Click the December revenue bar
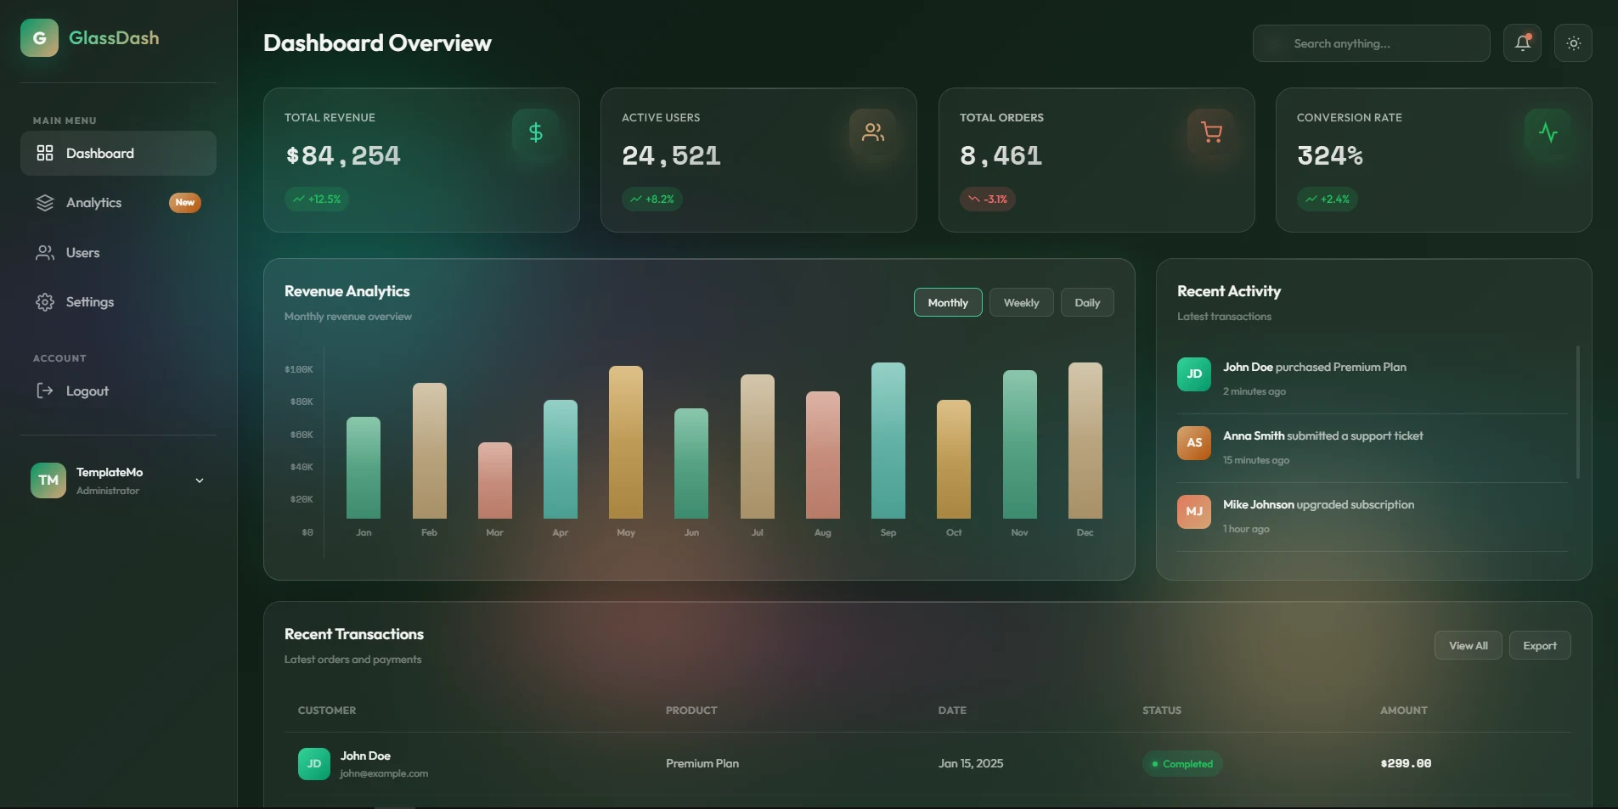Image resolution: width=1618 pixels, height=809 pixels. click(1085, 441)
